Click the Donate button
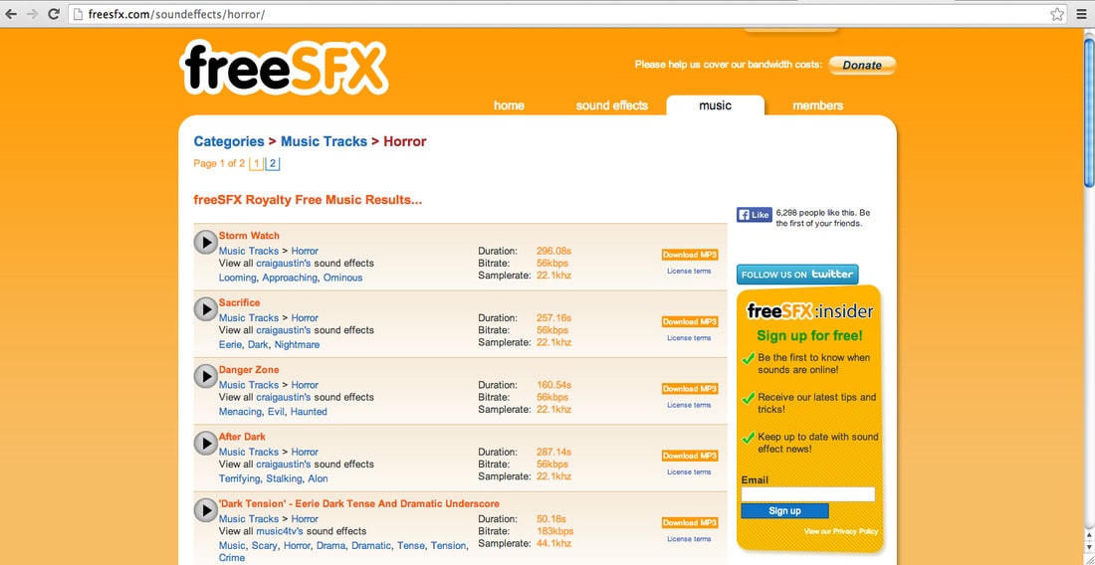 pyautogui.click(x=862, y=65)
